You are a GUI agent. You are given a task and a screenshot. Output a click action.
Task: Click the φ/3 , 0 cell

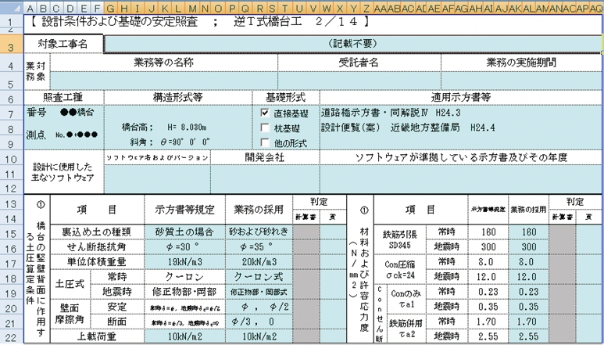coord(259,322)
